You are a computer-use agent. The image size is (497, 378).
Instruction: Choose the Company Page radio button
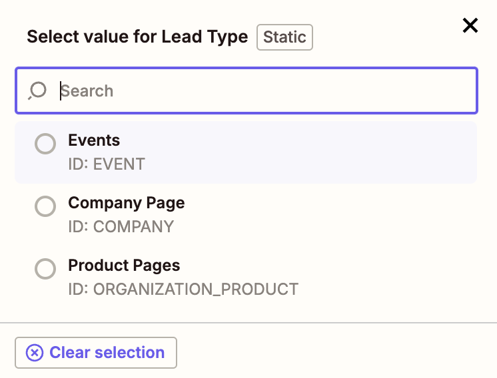[x=45, y=207]
